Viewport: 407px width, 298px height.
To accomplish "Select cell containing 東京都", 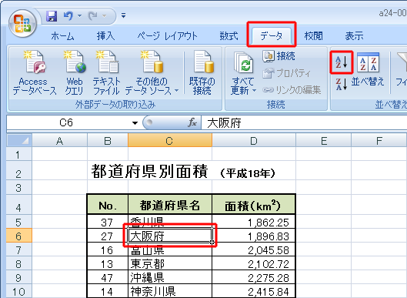I will click(x=170, y=263).
